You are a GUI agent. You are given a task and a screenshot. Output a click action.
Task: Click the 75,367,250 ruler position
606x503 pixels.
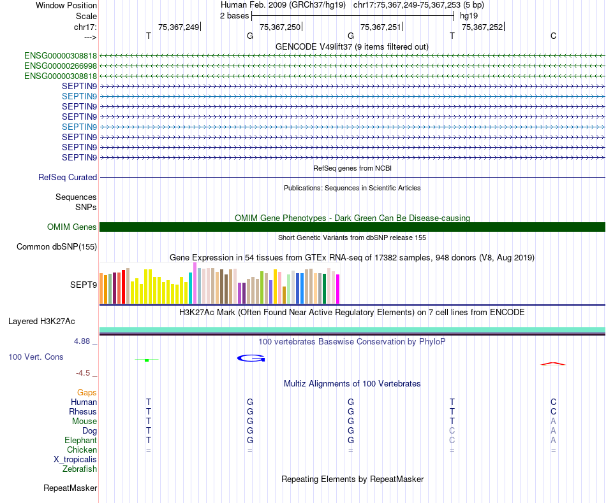point(280,27)
